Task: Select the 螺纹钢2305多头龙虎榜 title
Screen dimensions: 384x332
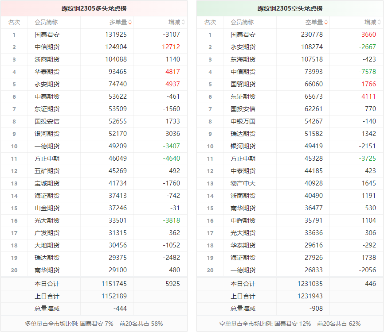Action: (94, 8)
